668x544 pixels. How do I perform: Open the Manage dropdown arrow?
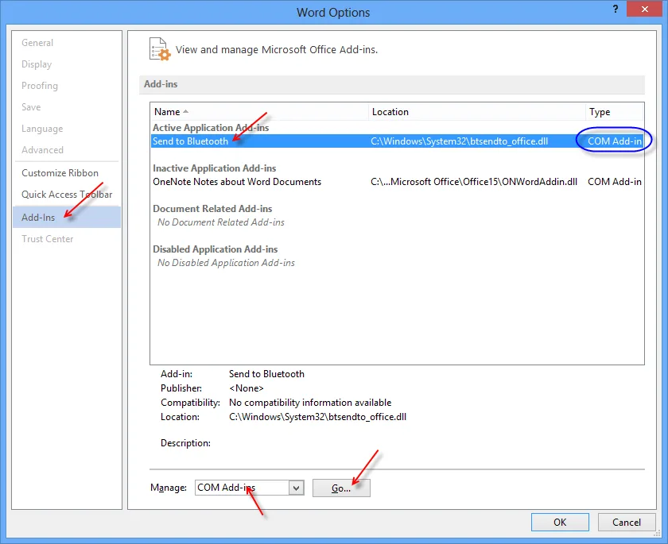click(297, 488)
